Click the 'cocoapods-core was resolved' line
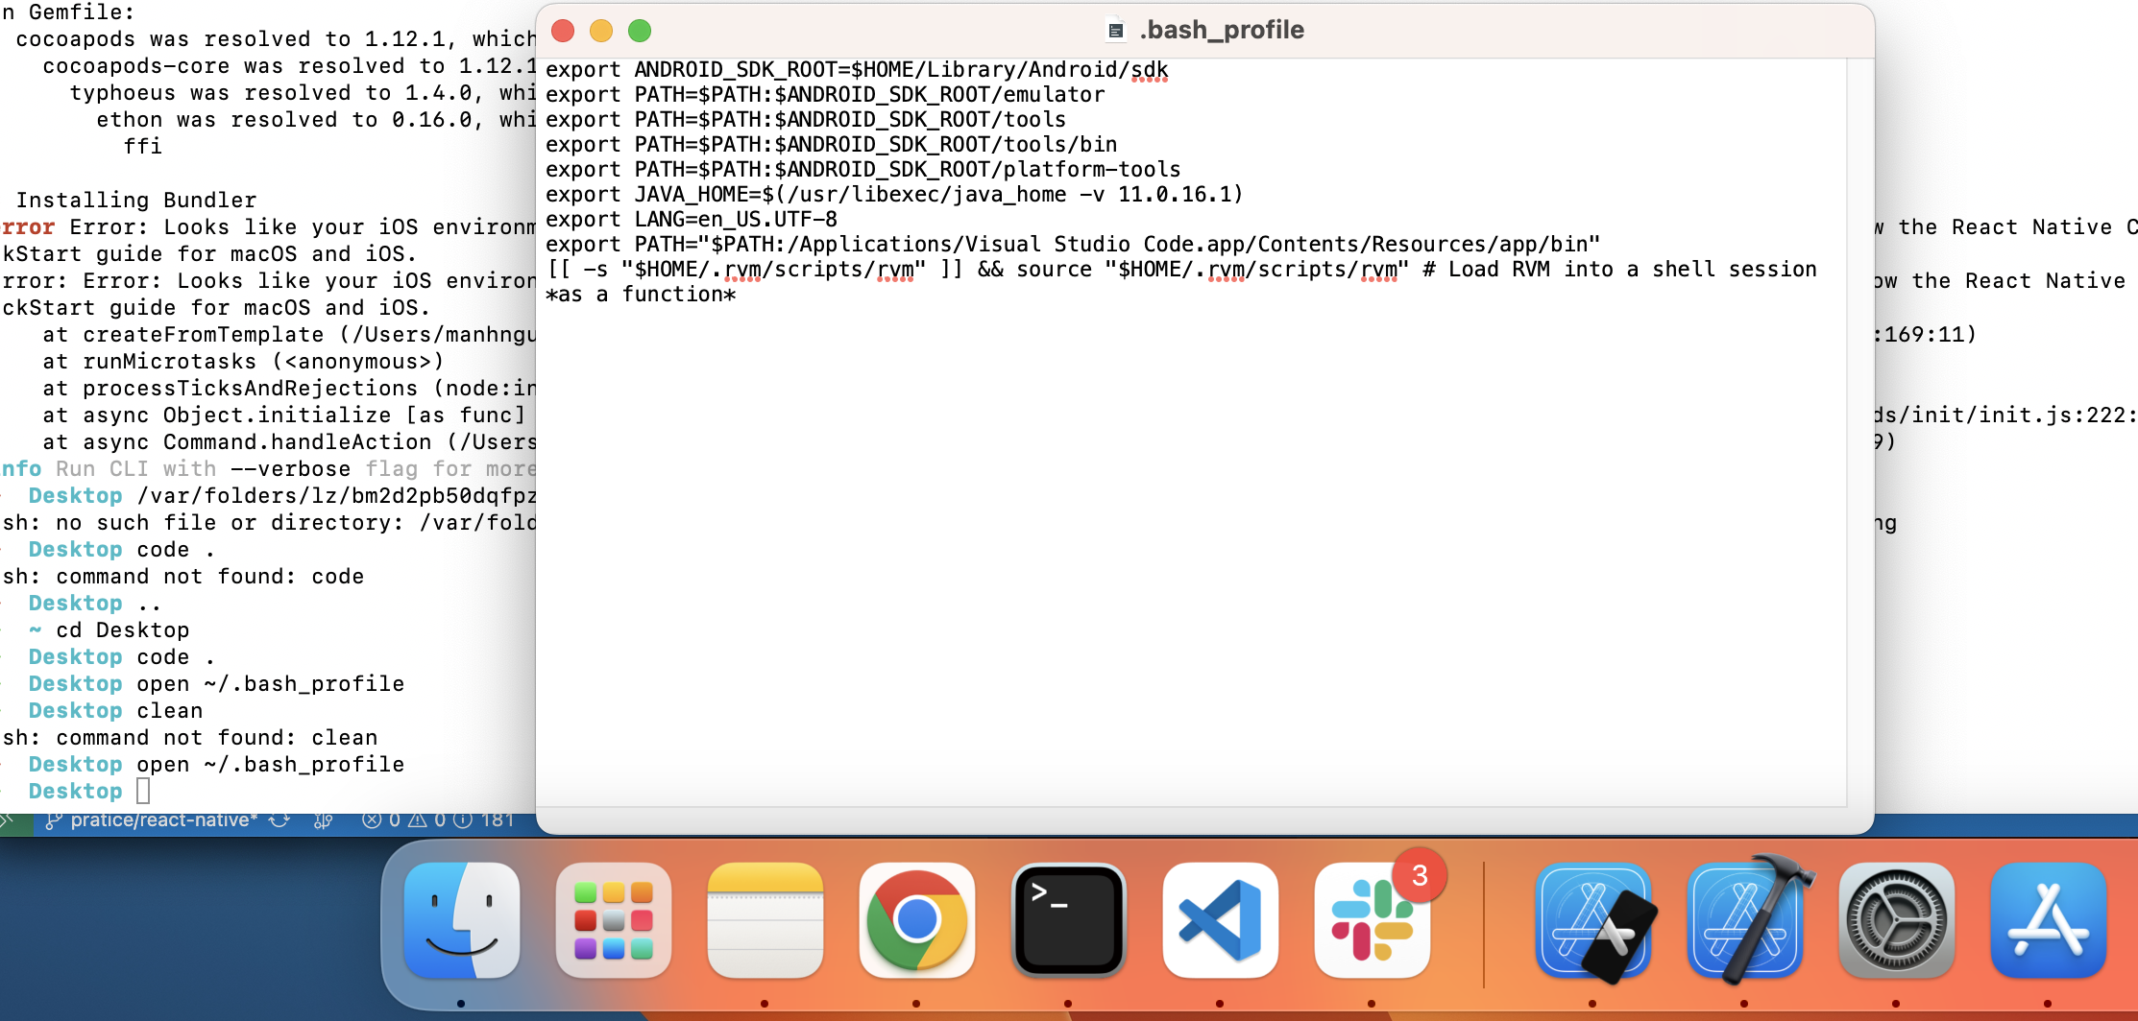Image resolution: width=2138 pixels, height=1021 pixels. 288,66
